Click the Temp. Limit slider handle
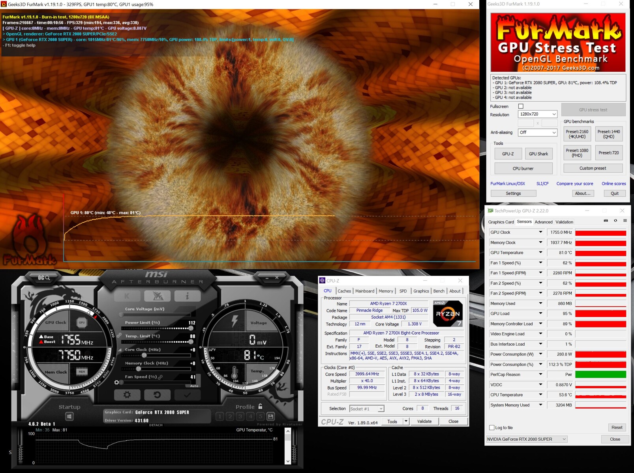The height and width of the screenshot is (473, 634). click(x=191, y=342)
